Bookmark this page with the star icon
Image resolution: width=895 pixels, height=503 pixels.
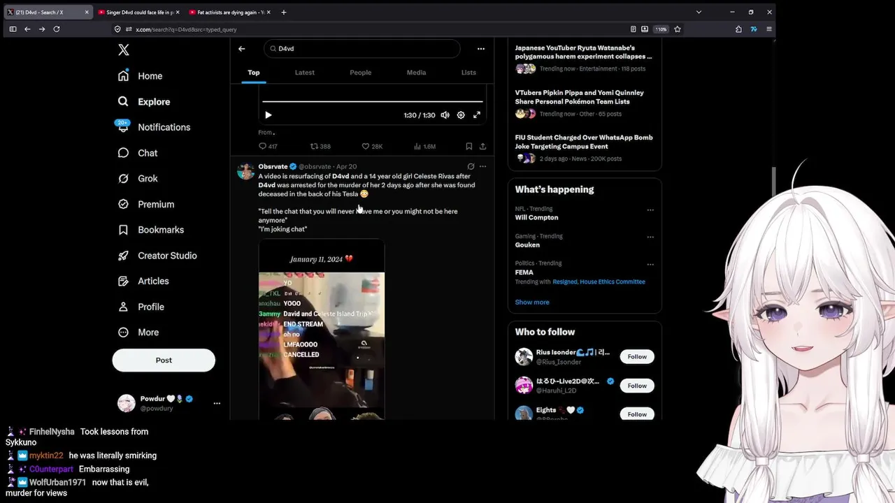[x=678, y=29]
